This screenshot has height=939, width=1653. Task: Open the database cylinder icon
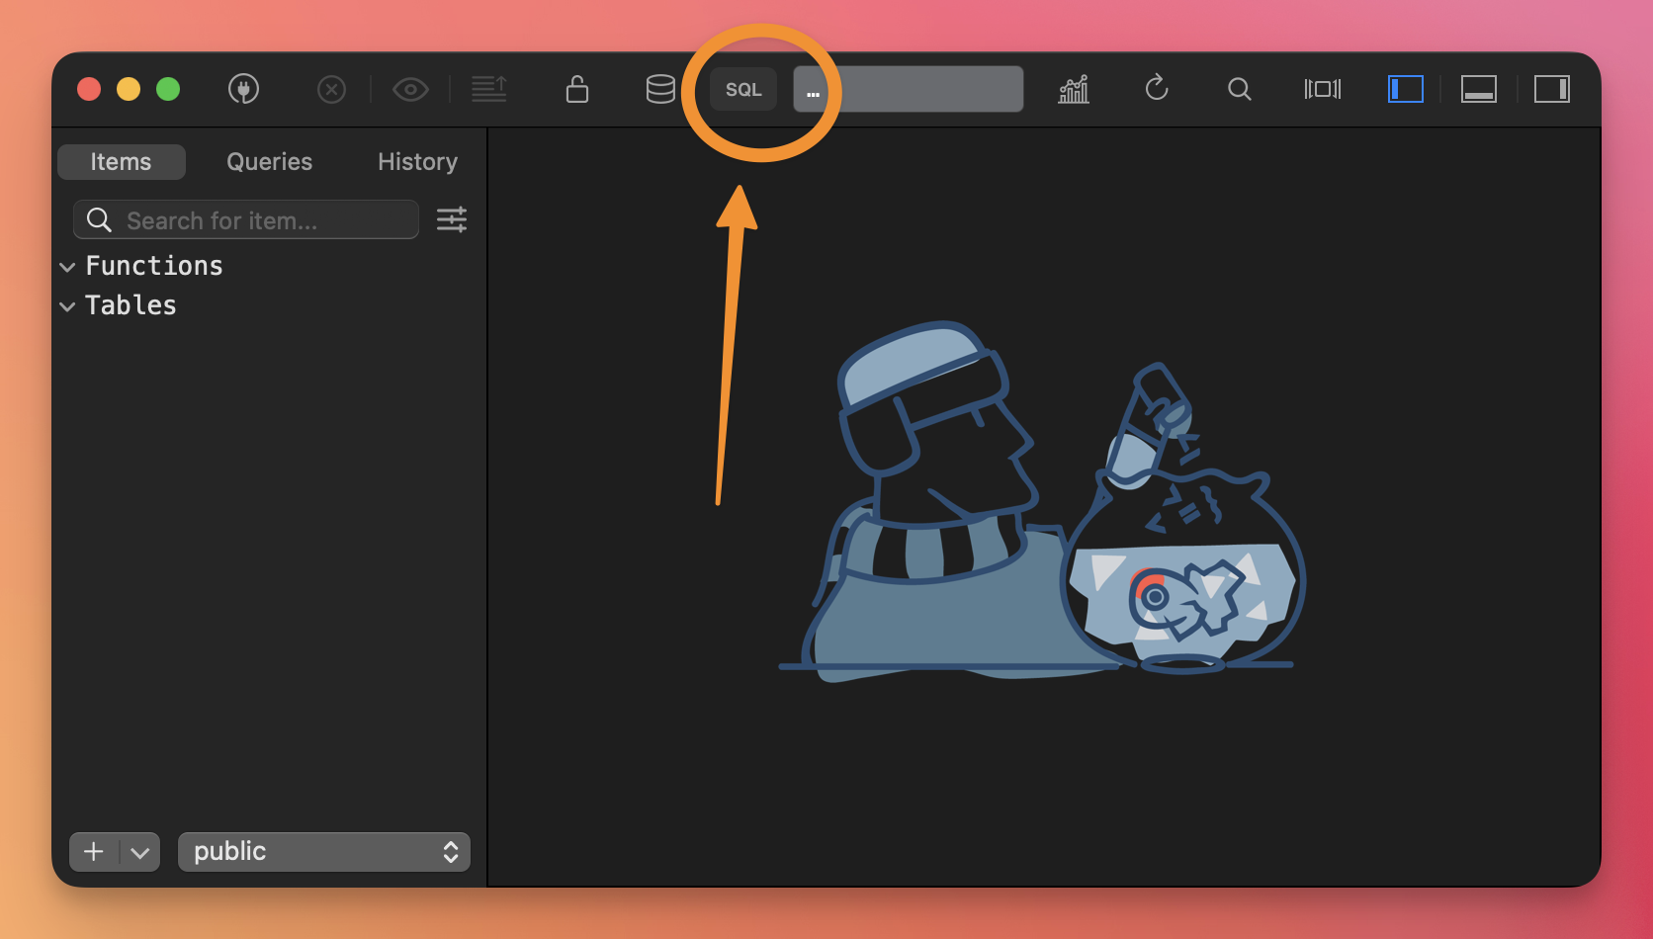point(660,89)
